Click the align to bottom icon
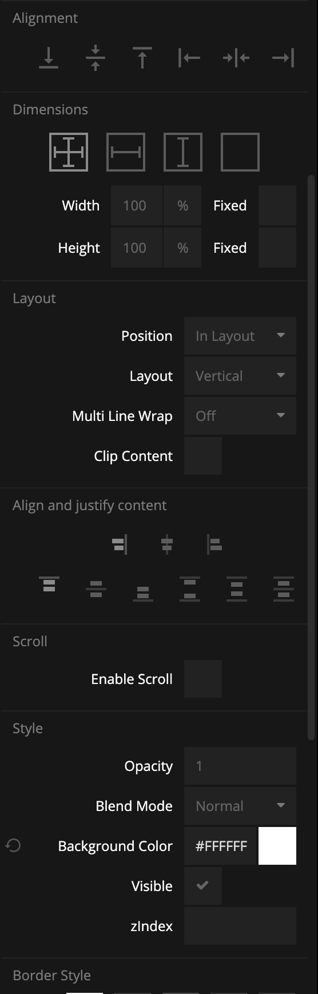 click(x=49, y=58)
